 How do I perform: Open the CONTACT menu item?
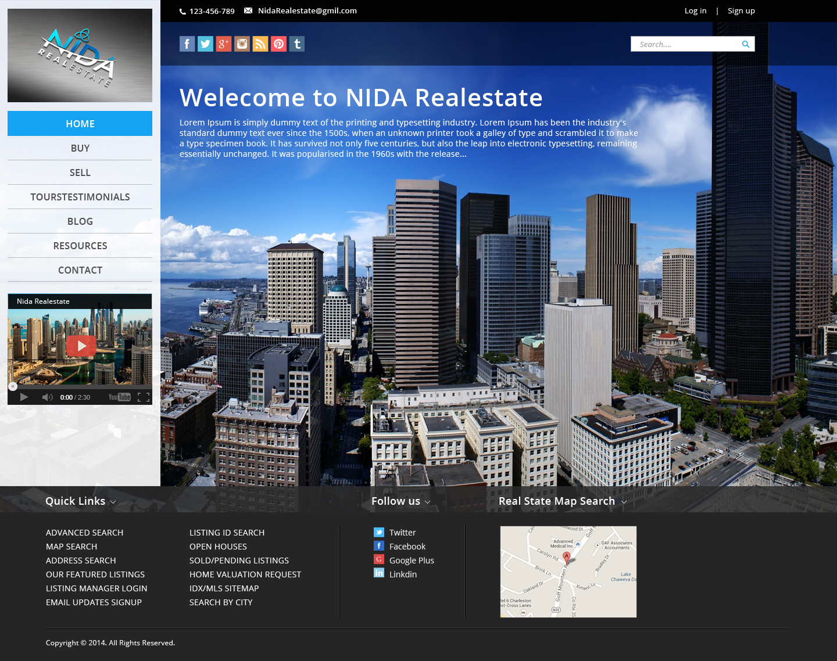80,270
